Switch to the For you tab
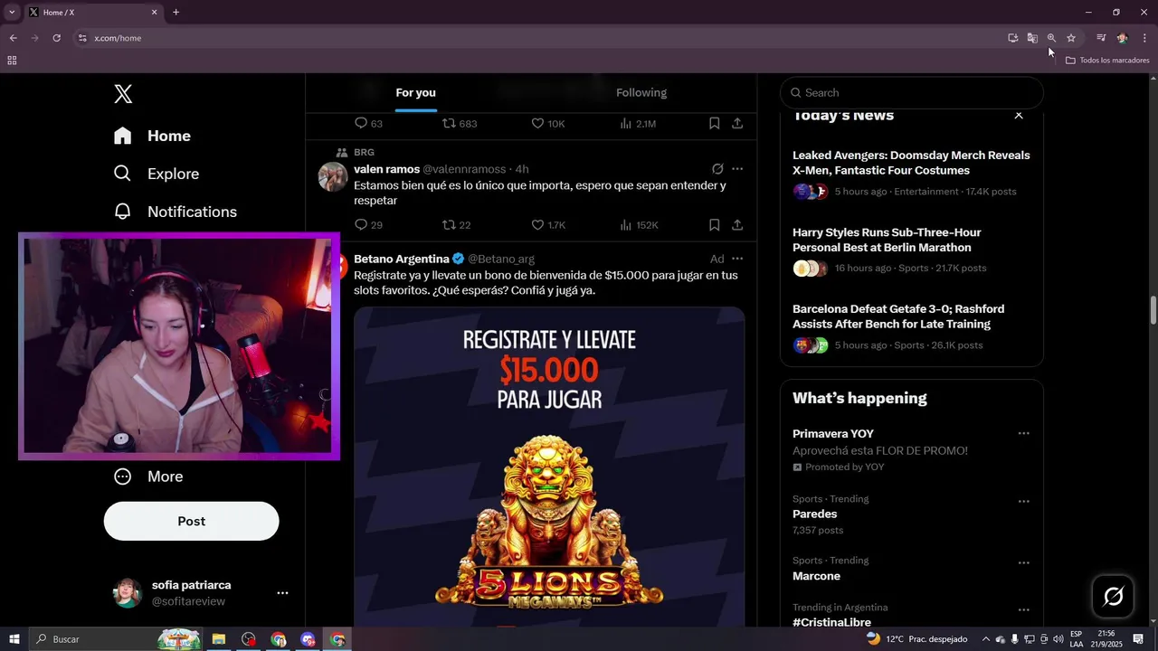This screenshot has height=651, width=1158. [x=415, y=92]
